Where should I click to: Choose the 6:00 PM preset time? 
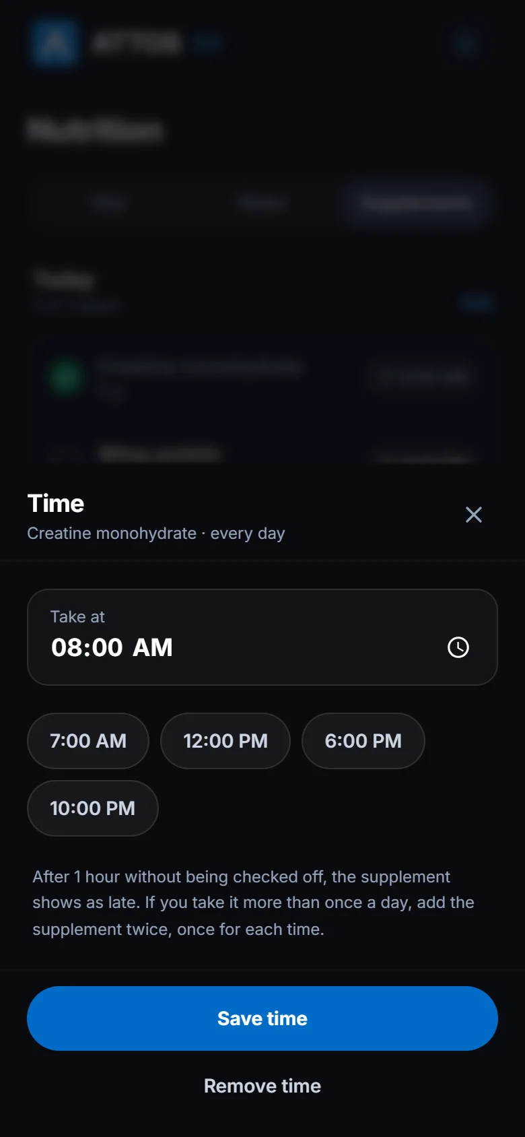tap(363, 741)
